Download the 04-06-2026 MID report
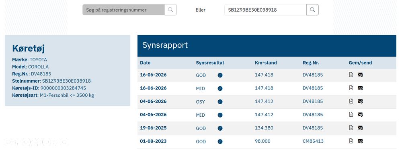Image resolution: width=402 pixels, height=150 pixels. pyautogui.click(x=351, y=114)
